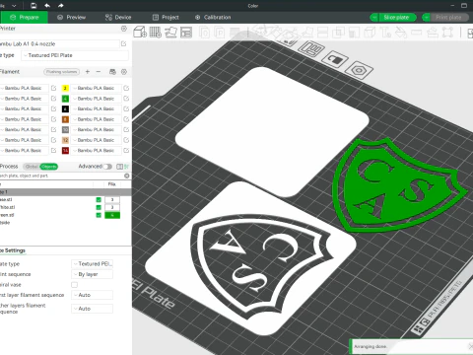Open the File menu dropdown arrow
Image resolution: width=473 pixels, height=355 pixels.
(x=14, y=6)
